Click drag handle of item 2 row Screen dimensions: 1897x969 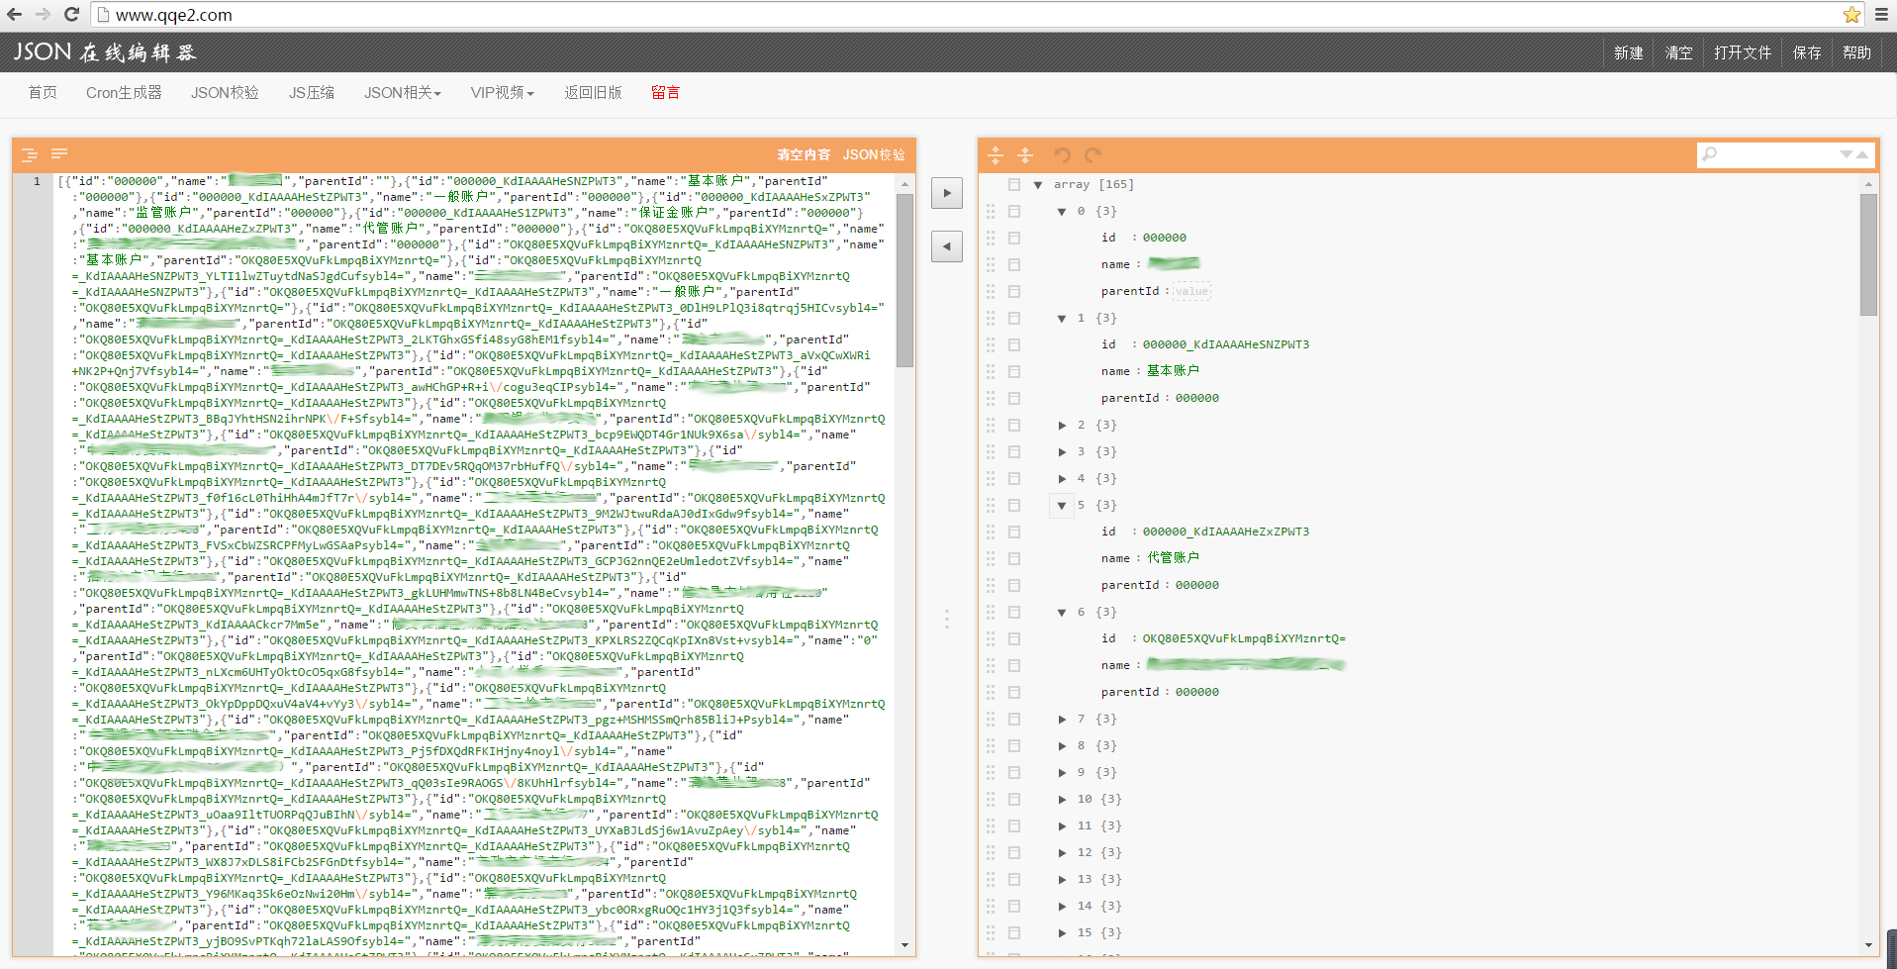(x=991, y=425)
